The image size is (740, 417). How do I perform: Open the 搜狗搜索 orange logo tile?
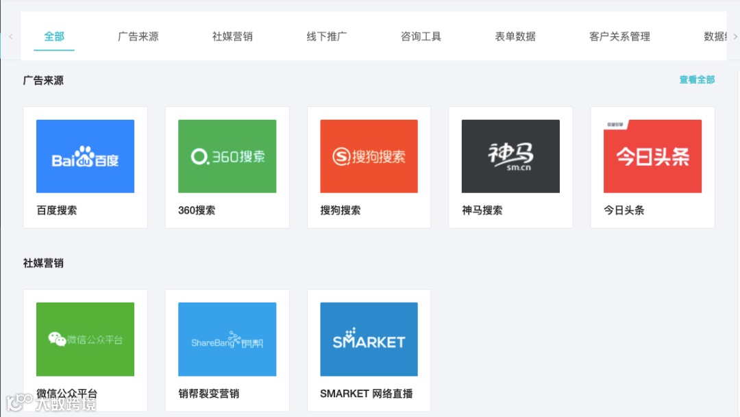pyautogui.click(x=369, y=156)
